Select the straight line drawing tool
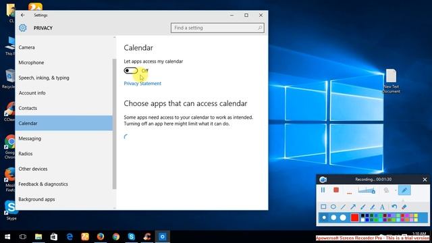Image resolution: width=432 pixels, height=243 pixels. point(343,207)
